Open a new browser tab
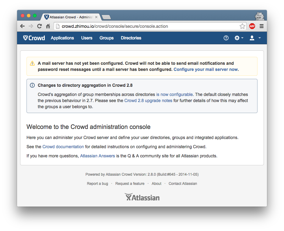284x231 pixels. point(106,17)
